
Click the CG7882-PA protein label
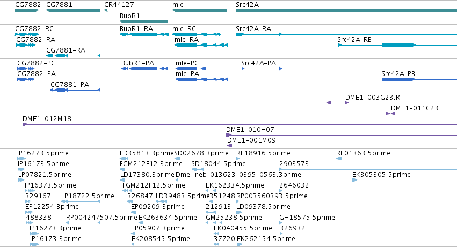(37, 74)
